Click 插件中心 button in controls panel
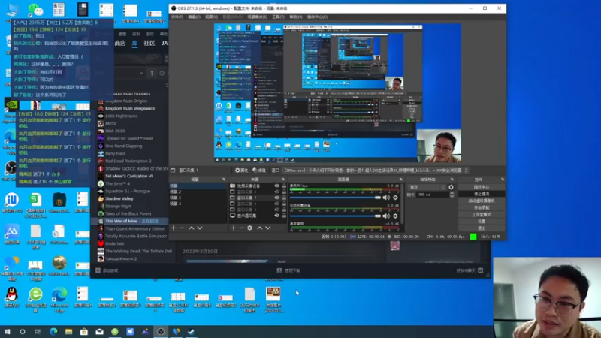601x338 pixels. click(482, 187)
